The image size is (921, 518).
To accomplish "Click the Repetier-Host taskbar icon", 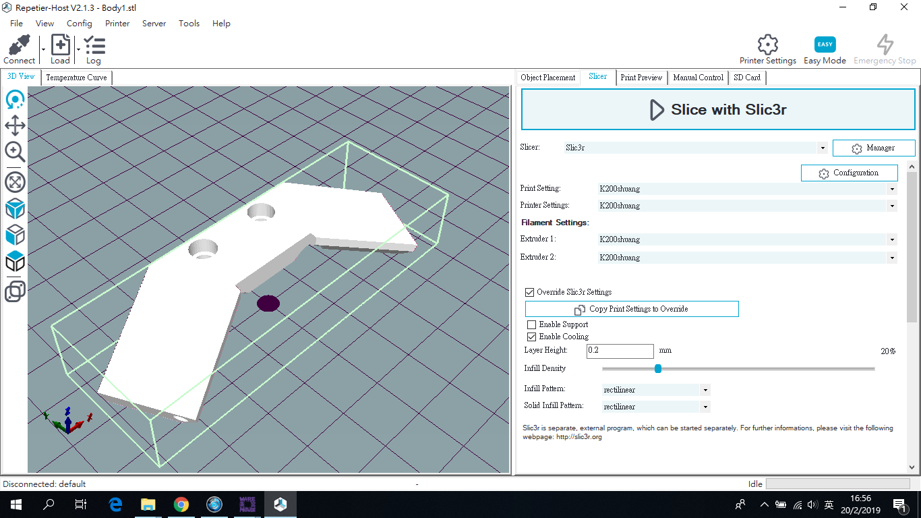I will coord(280,504).
